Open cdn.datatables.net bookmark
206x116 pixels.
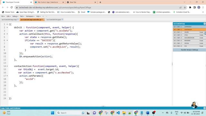(x=121, y=12)
